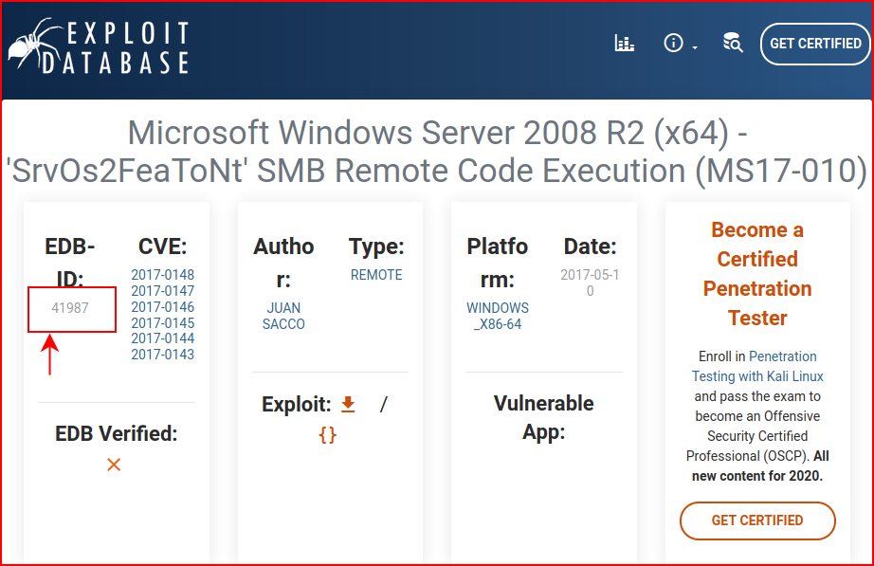Open CVE 2017-0148 link
This screenshot has height=566, width=874.
163,275
